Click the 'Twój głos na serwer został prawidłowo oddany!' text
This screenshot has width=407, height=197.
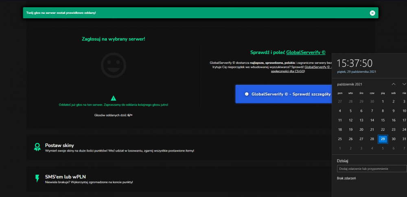click(61, 13)
